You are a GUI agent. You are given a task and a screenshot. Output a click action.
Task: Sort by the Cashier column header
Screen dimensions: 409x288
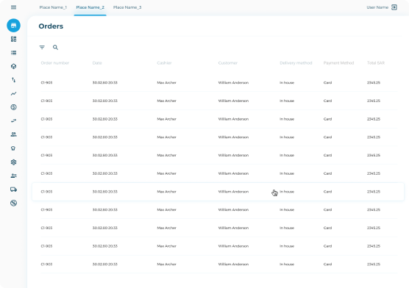click(x=164, y=62)
